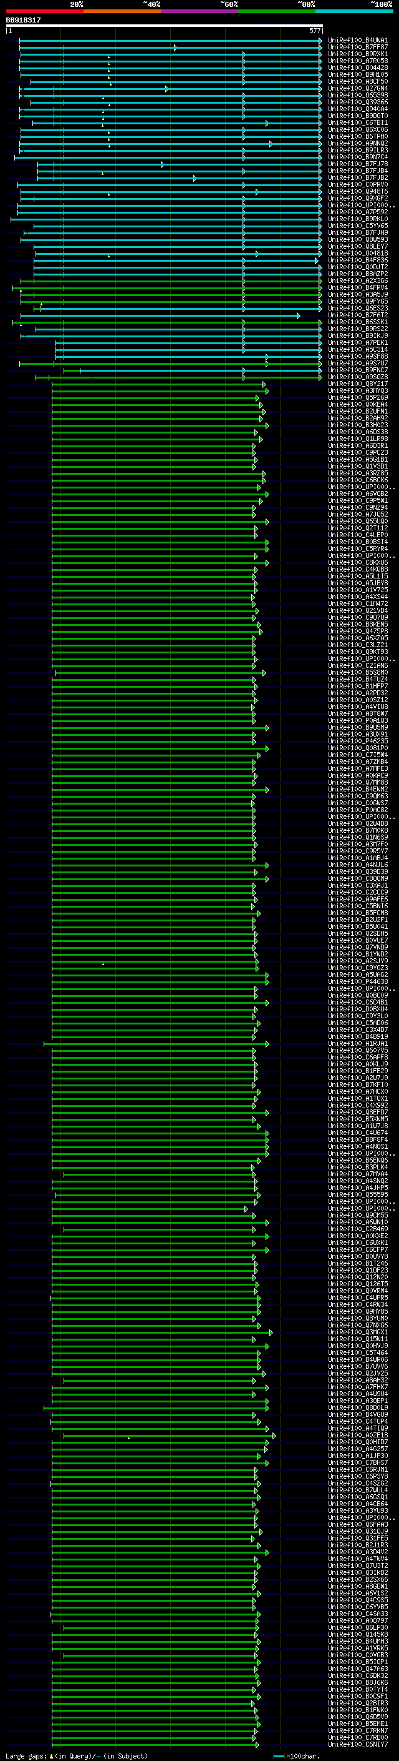The width and height of the screenshot is (399, 1761).
Task: Click the =100char. scale legend
Action: (296, 1755)
